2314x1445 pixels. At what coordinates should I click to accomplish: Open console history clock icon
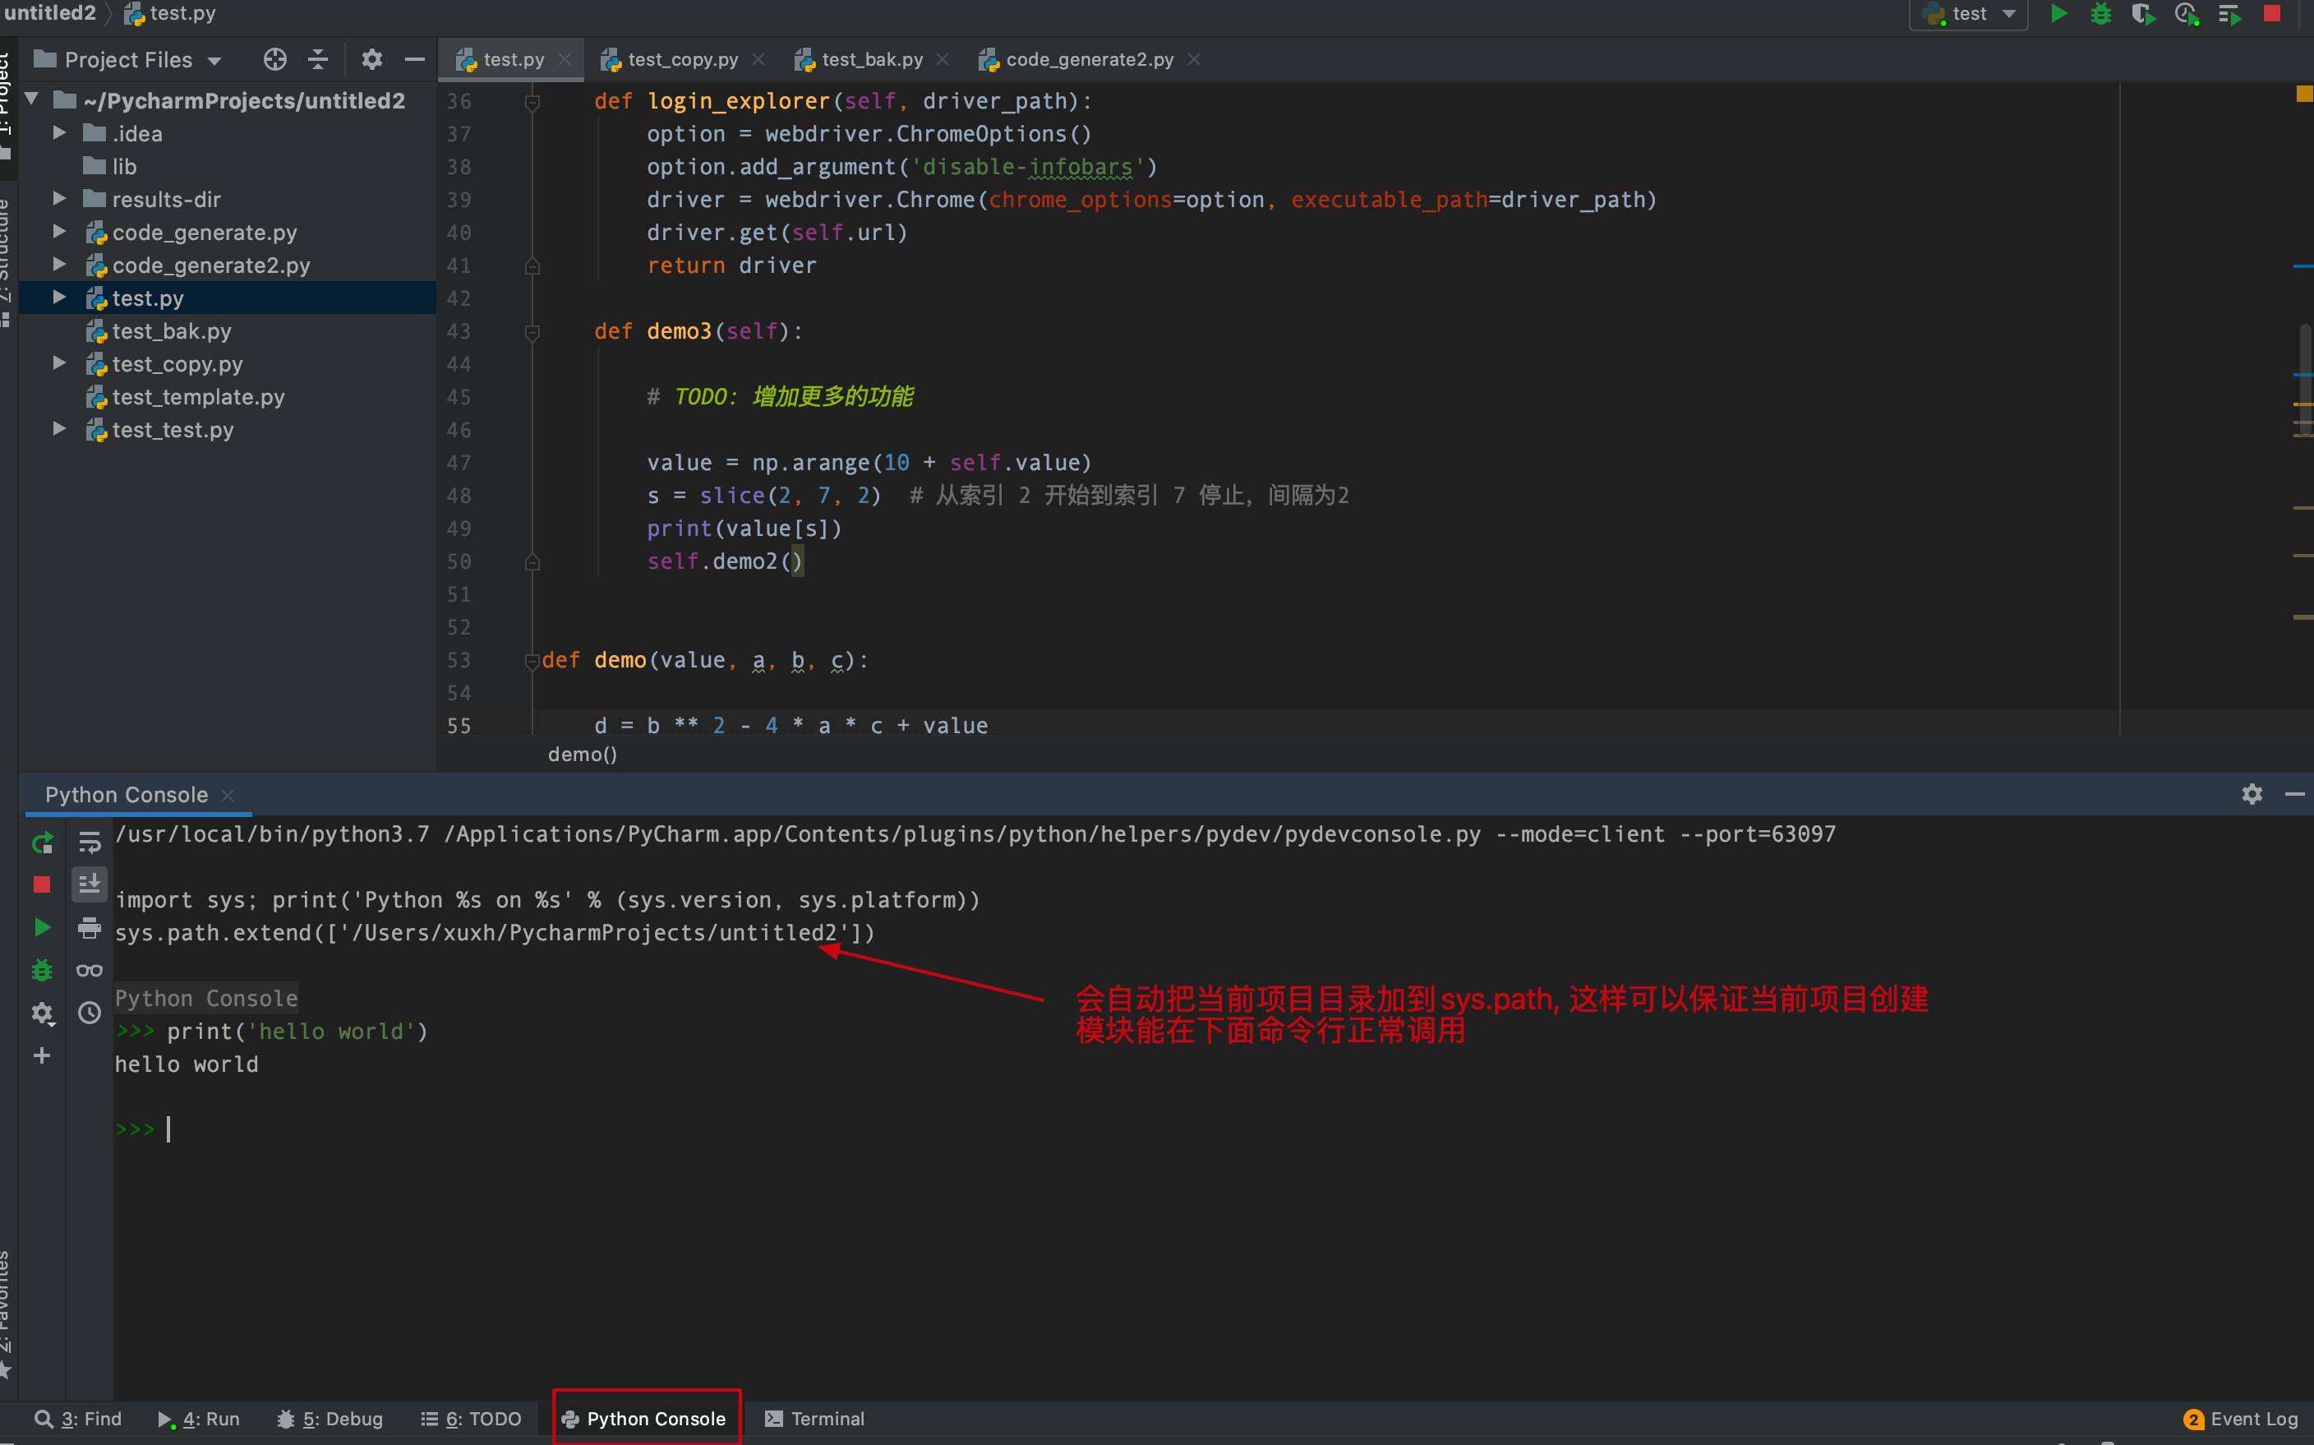pos(90,1013)
